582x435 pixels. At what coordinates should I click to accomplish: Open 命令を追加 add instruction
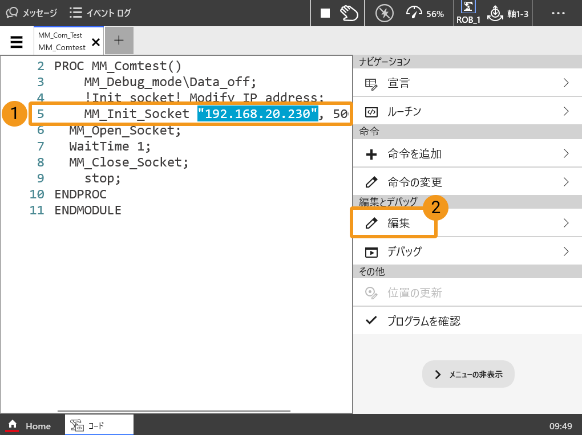click(467, 153)
